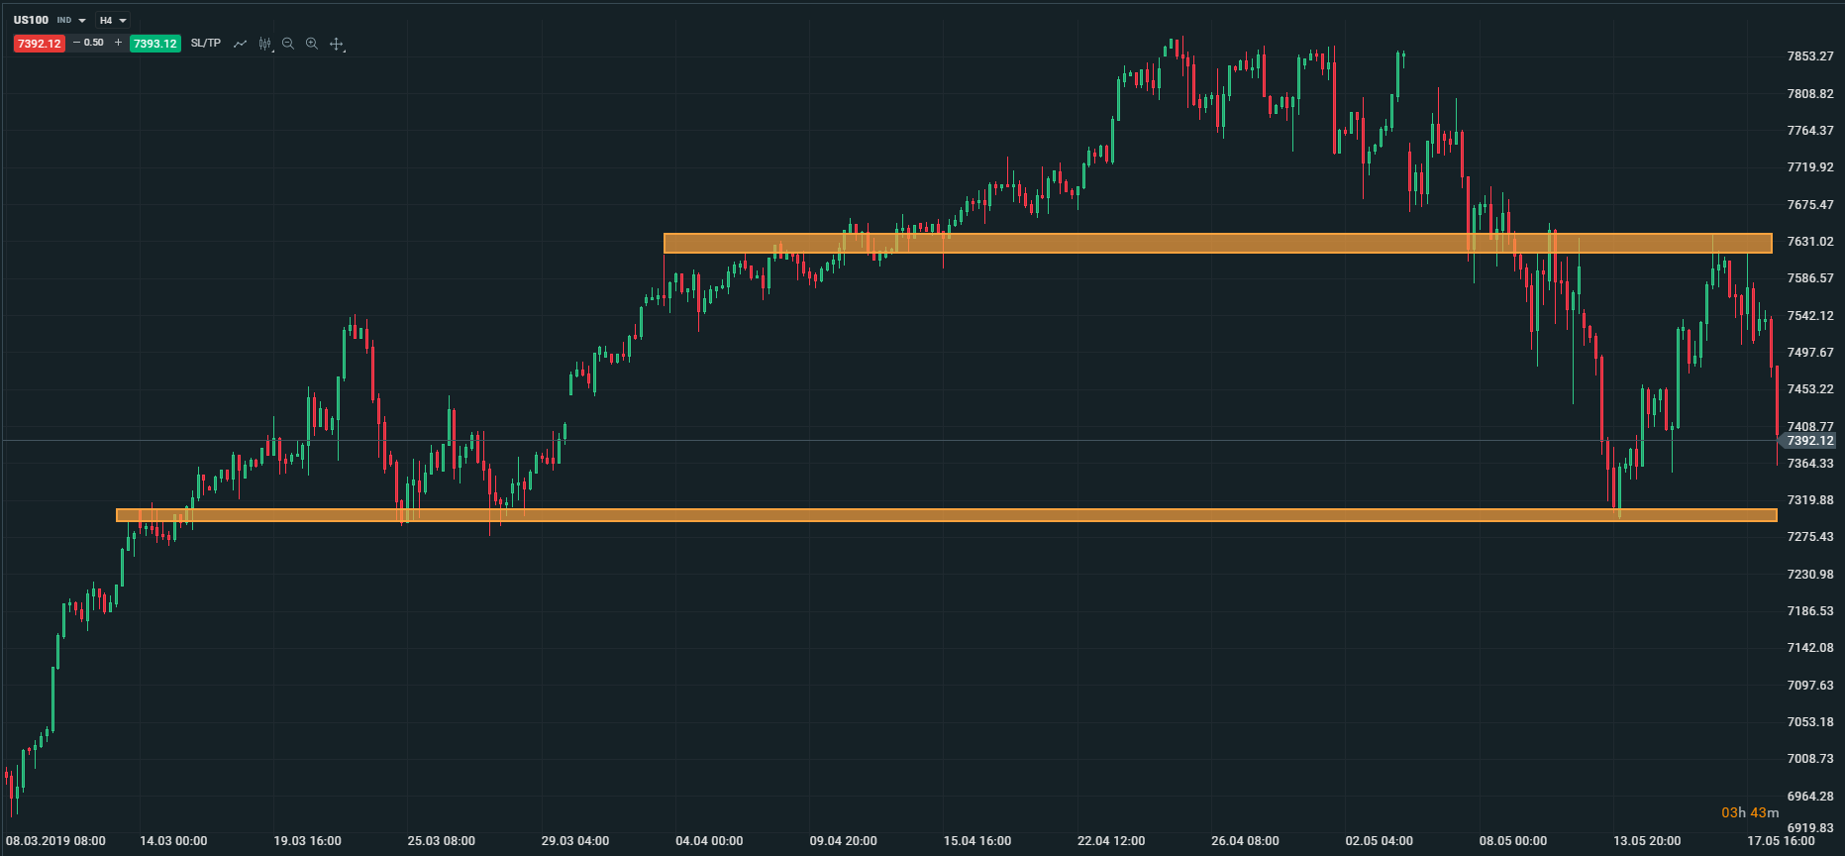
Task: Click time axis label 08.05 00:00
Action: 1513,841
